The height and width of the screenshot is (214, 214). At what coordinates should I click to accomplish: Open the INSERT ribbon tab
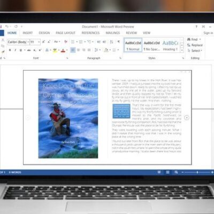(28, 33)
